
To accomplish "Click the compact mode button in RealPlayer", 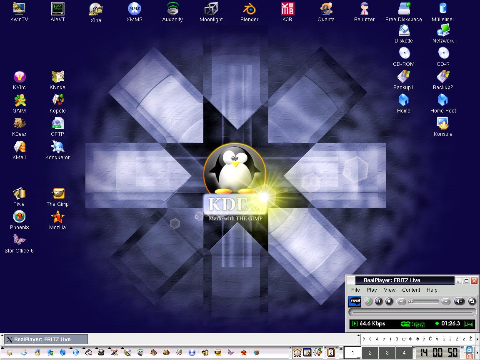I will [472, 302].
